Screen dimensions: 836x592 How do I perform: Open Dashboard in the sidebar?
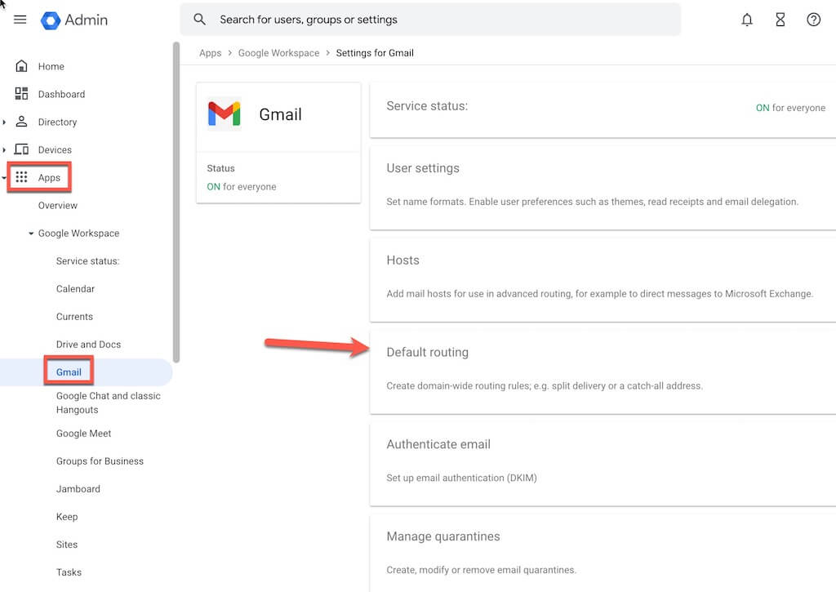[61, 94]
